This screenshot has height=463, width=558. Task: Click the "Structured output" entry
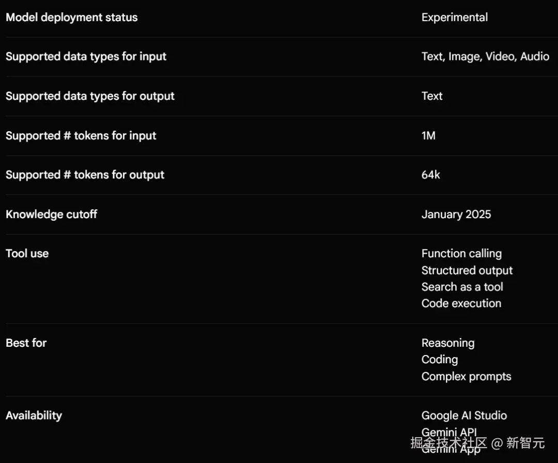[467, 271]
